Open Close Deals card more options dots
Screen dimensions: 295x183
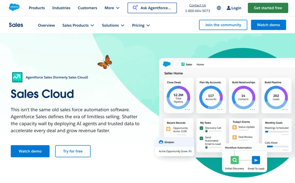click(187, 110)
